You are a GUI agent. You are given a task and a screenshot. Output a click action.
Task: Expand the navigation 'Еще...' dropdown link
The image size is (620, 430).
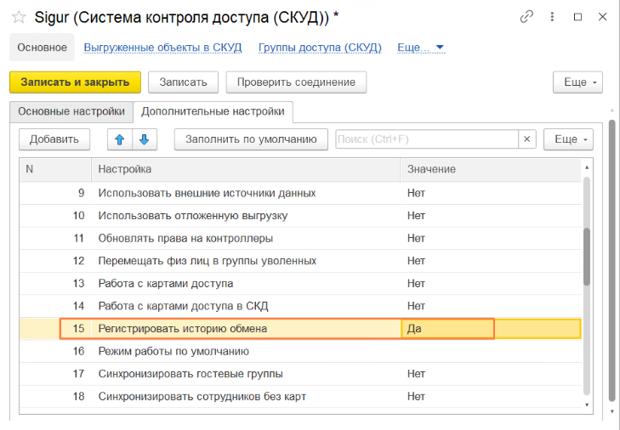tap(421, 48)
